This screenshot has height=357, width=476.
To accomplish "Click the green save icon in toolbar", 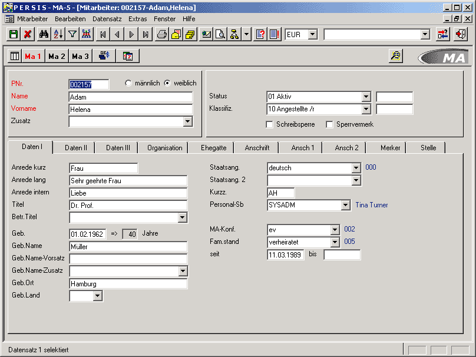I will [14, 35].
